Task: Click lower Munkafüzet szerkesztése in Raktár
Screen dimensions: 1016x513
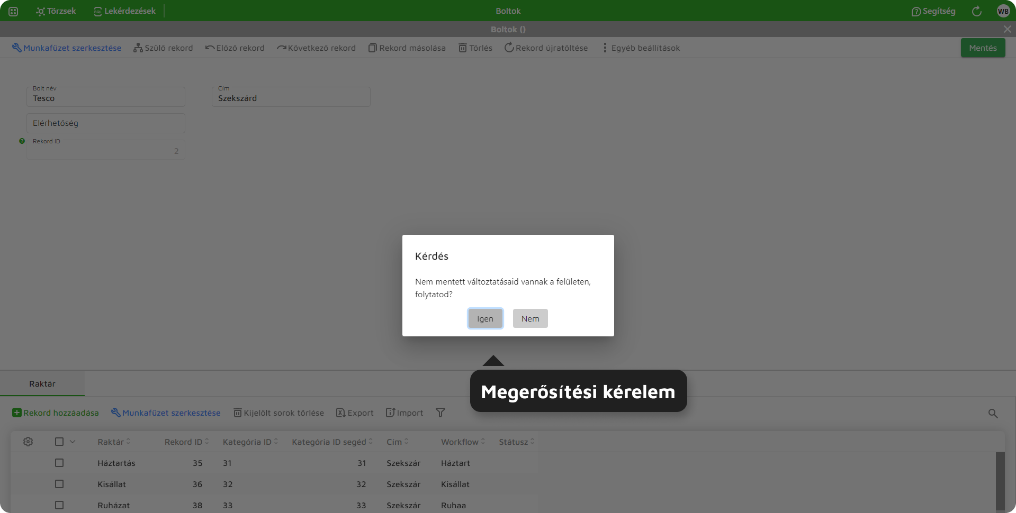Action: click(166, 413)
